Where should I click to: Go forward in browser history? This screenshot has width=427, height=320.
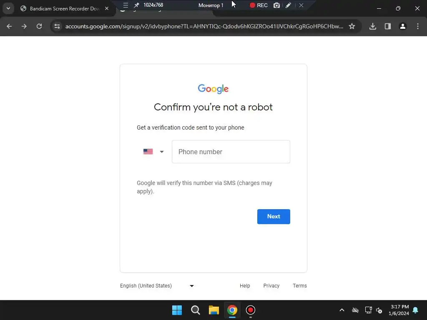[x=24, y=26]
